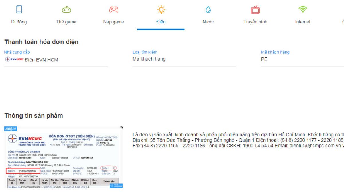This screenshot has width=344, height=193.
Task: Open the EVNHCMC sample invoice image
Action: pyautogui.click(x=63, y=157)
